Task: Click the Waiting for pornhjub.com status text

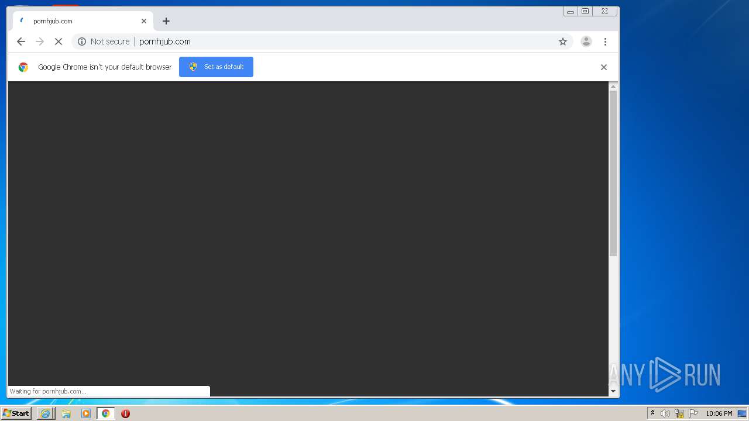Action: tap(48, 391)
